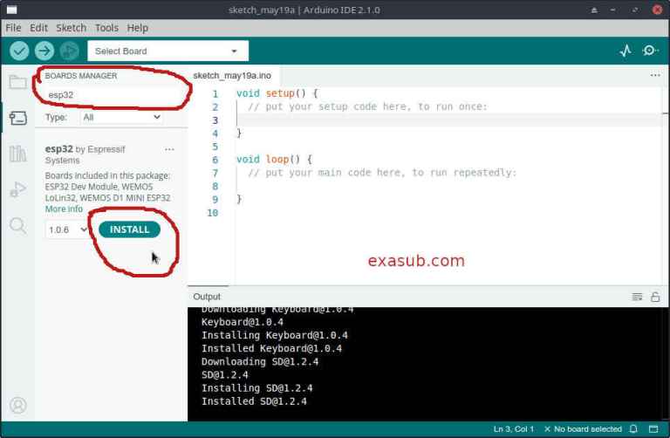This screenshot has width=670, height=438.
Task: Open the Search sidebar magnifier icon
Action: (x=18, y=226)
